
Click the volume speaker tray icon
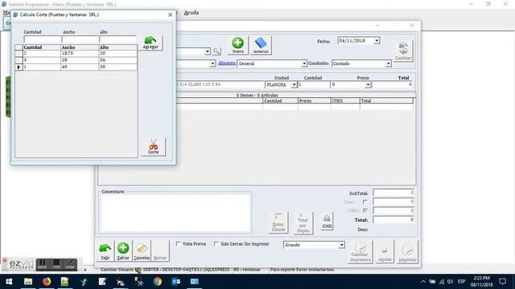[x=451, y=282]
